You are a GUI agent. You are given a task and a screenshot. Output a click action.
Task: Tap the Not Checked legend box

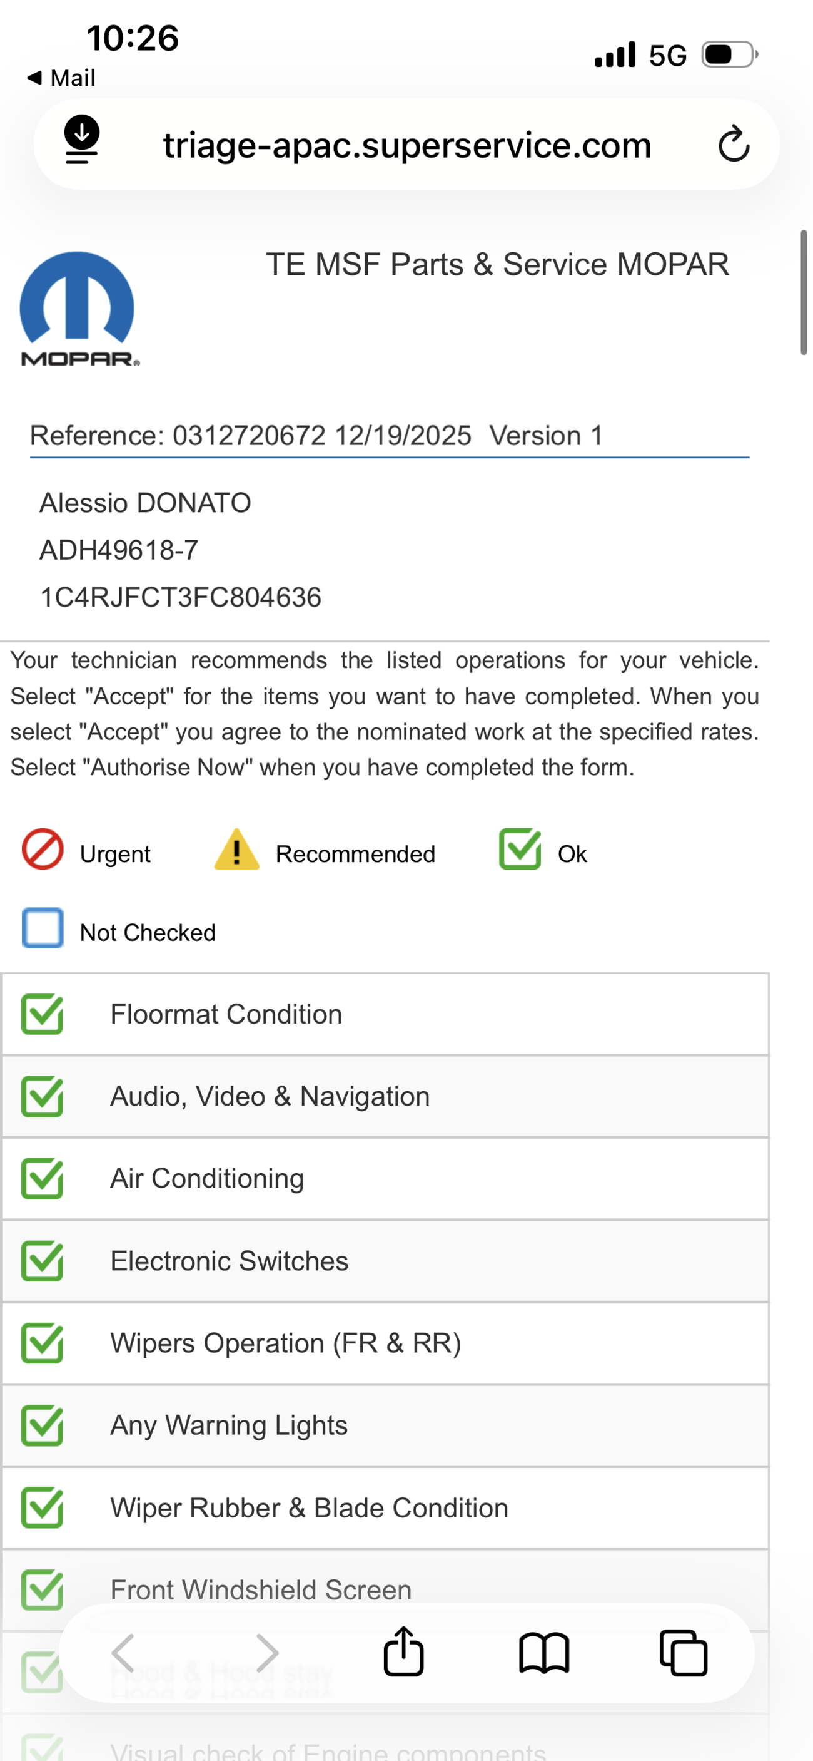[x=43, y=928]
